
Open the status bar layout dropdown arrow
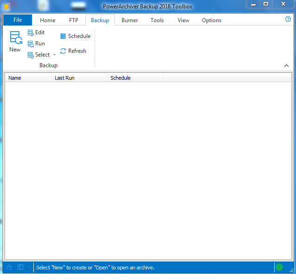pos(29,267)
